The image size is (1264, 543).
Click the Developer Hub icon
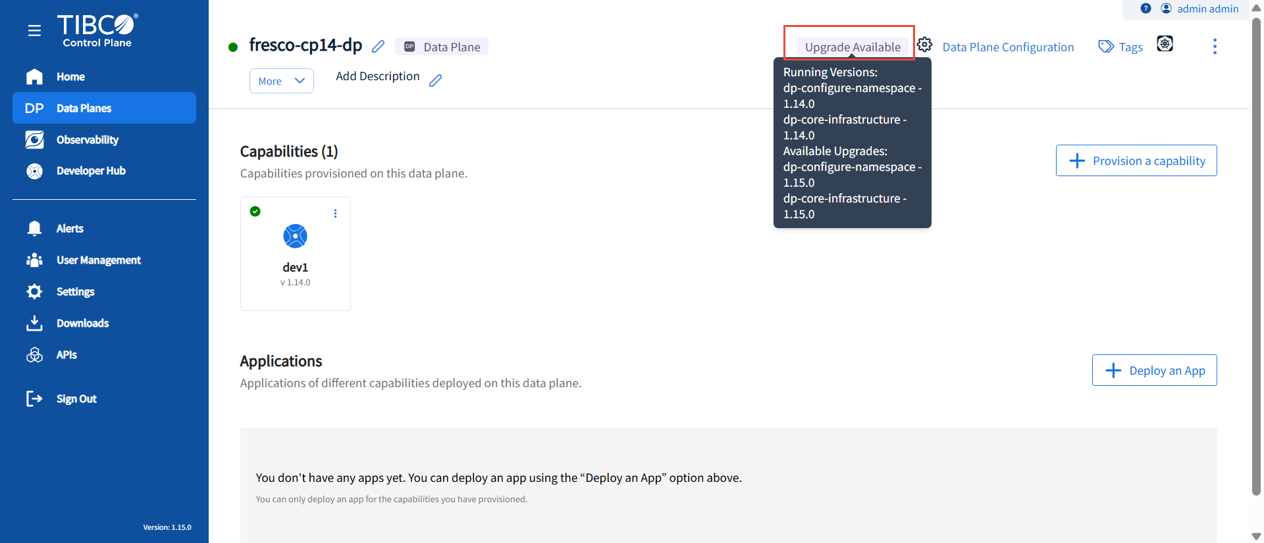[34, 171]
